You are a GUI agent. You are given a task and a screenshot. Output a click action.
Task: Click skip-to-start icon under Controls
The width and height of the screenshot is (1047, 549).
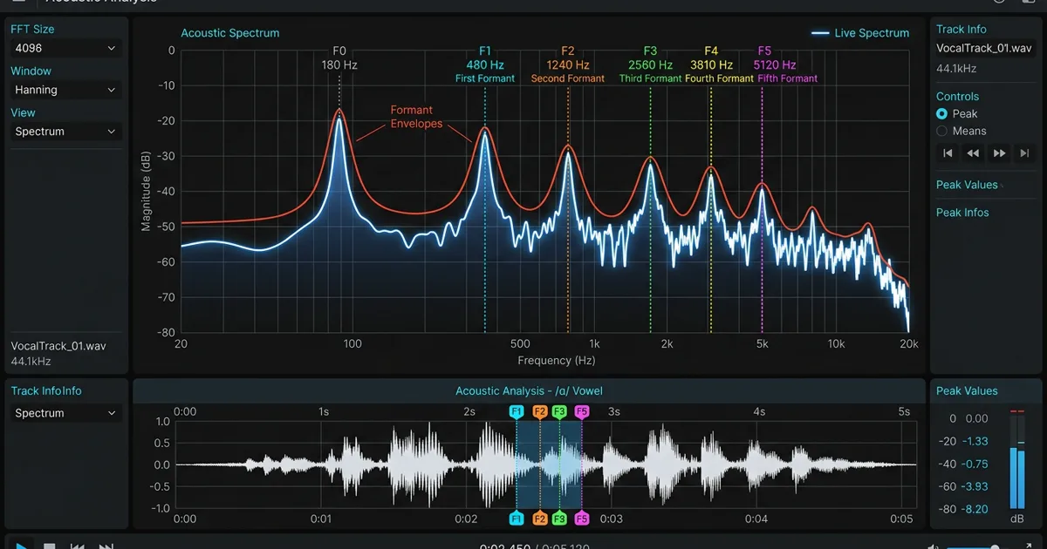point(948,153)
